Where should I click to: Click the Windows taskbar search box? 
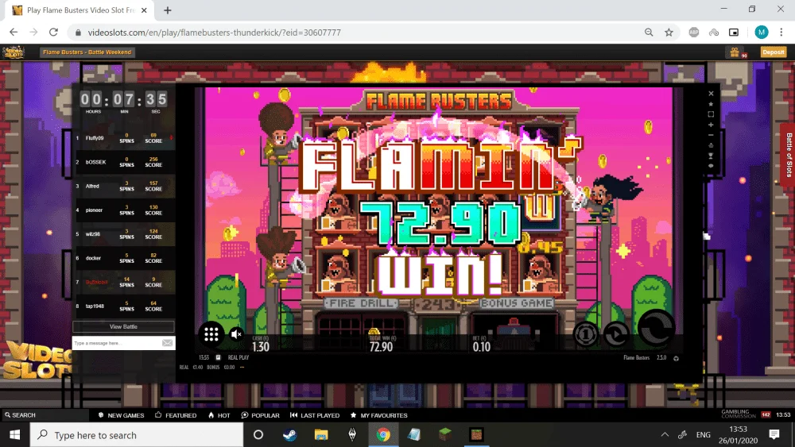(137, 435)
